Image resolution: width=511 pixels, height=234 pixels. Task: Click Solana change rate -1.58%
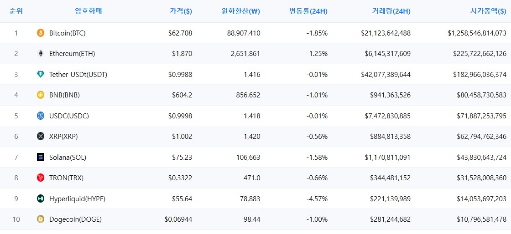click(x=317, y=158)
